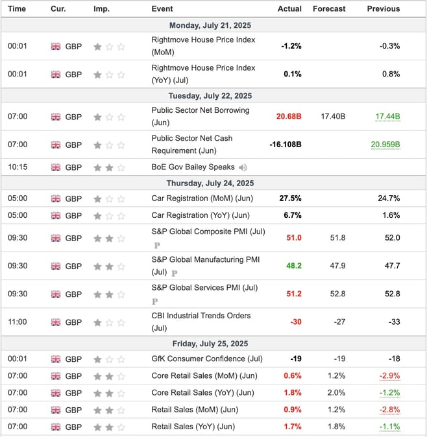Open Car Registration (YoY) (Jun) event
Screen dimensions: 427x437
[201, 215]
